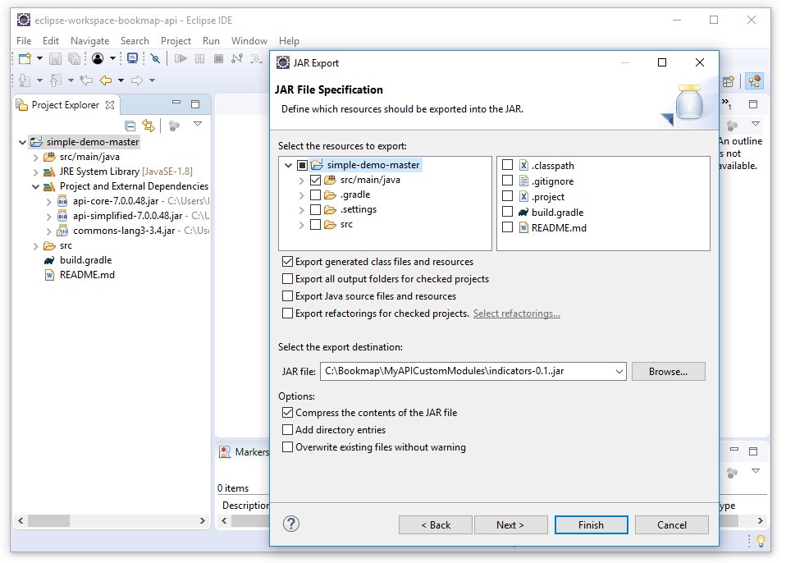Image resolution: width=786 pixels, height=563 pixels.
Task: Check Overwrite existing files without warning
Action: pos(287,447)
